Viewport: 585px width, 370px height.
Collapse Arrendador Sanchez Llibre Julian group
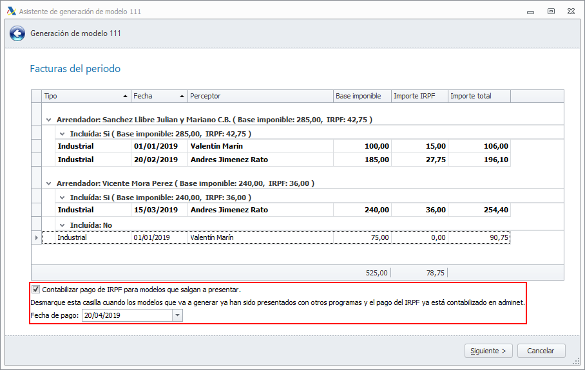coord(48,120)
